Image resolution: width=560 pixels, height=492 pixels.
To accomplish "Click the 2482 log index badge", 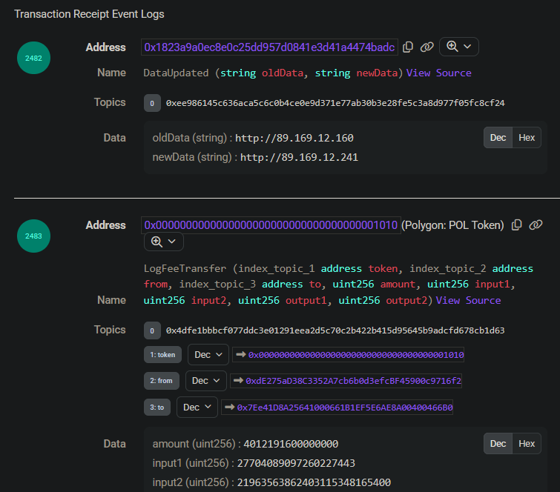I will pyautogui.click(x=33, y=58).
